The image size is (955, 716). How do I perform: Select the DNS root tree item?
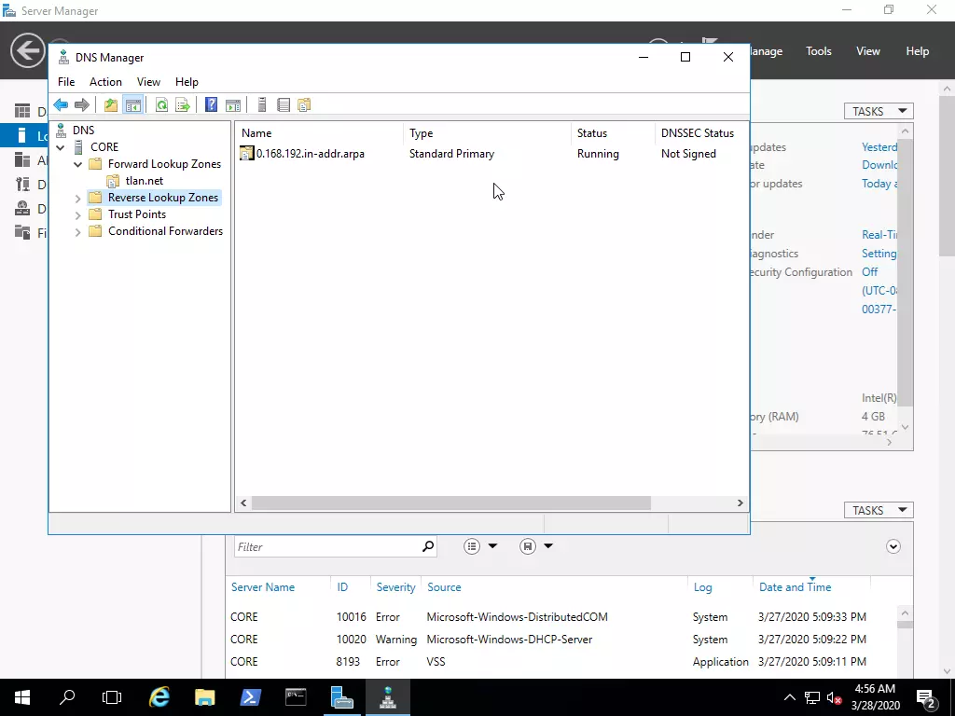point(83,131)
